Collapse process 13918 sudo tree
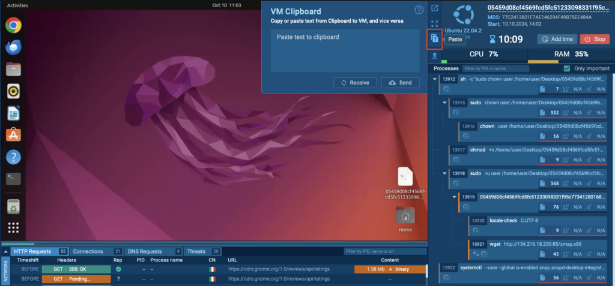615x286 pixels. point(444,173)
